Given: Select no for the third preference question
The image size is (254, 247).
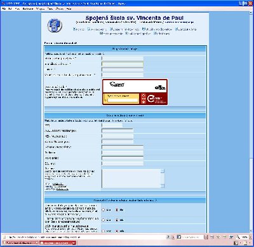Looking at the screenshot, I should pyautogui.click(x=117, y=231).
